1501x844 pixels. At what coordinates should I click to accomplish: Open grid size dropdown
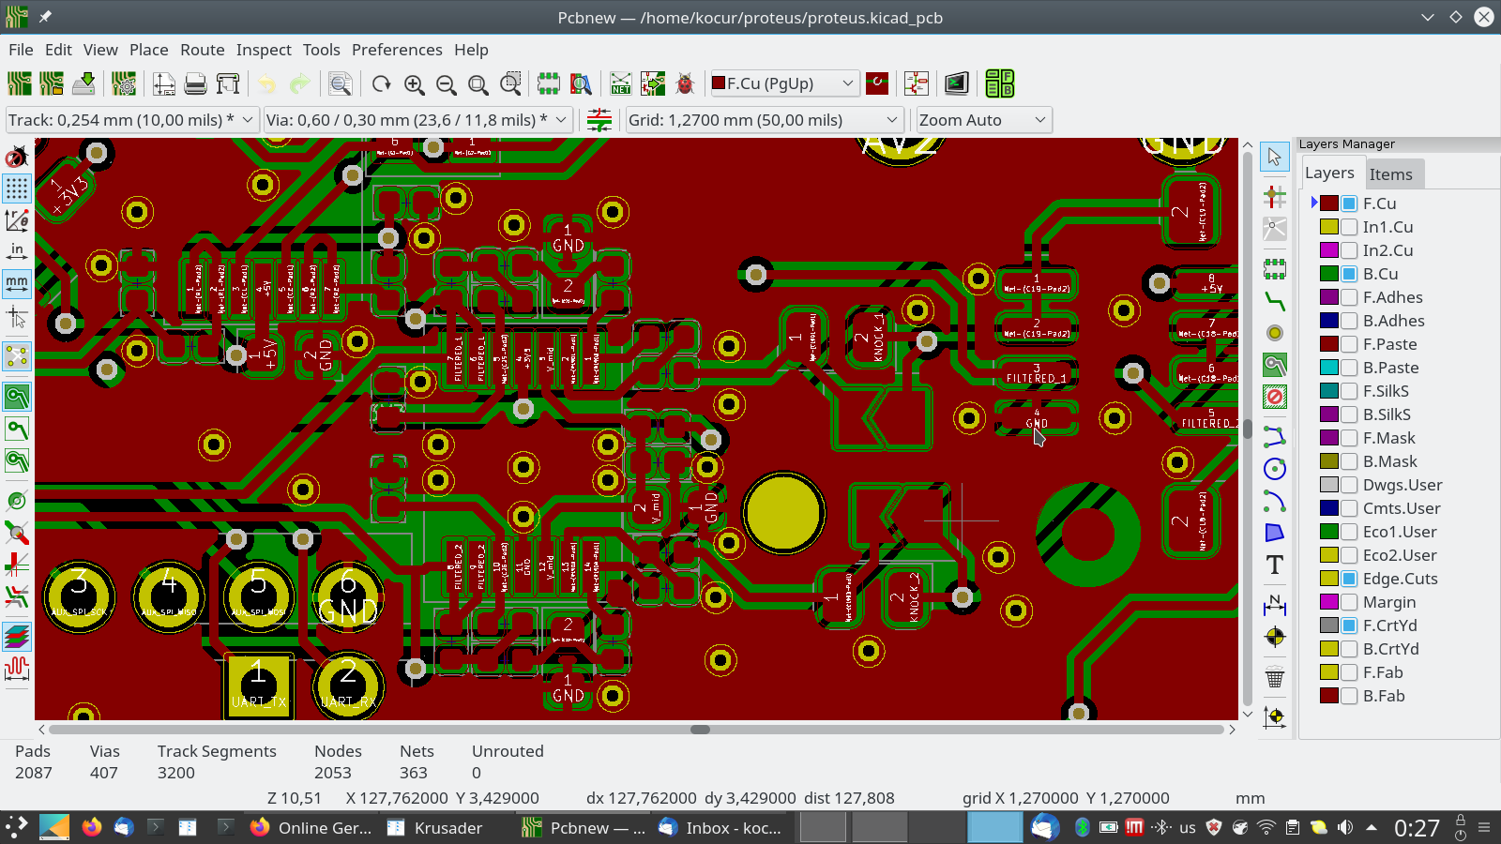pyautogui.click(x=765, y=120)
